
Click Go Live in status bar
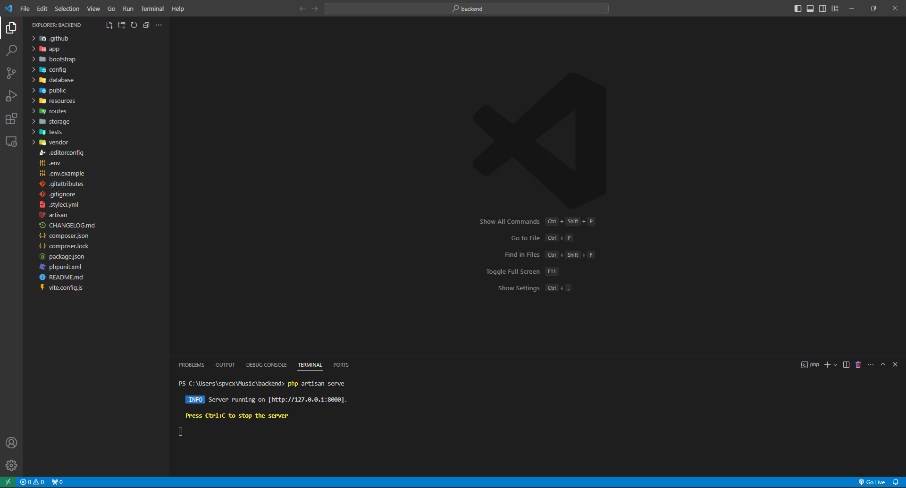pos(872,482)
